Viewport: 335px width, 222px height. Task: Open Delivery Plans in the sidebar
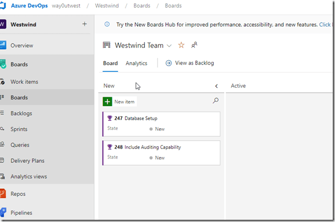point(28,161)
